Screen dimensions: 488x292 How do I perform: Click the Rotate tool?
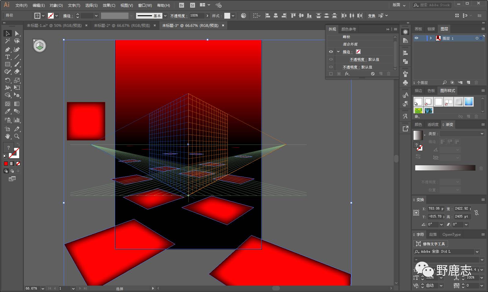coord(8,80)
